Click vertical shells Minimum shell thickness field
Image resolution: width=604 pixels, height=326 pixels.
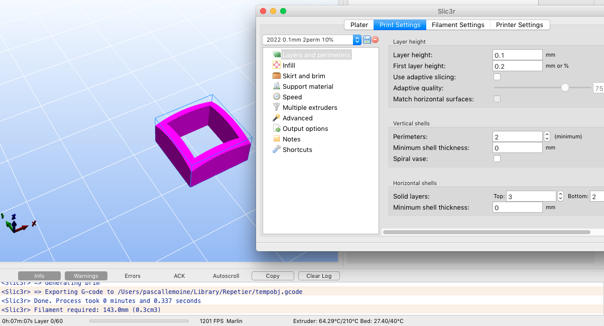click(x=518, y=147)
